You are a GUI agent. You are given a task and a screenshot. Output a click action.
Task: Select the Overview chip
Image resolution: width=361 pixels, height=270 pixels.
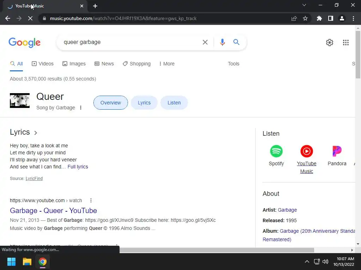(x=110, y=103)
